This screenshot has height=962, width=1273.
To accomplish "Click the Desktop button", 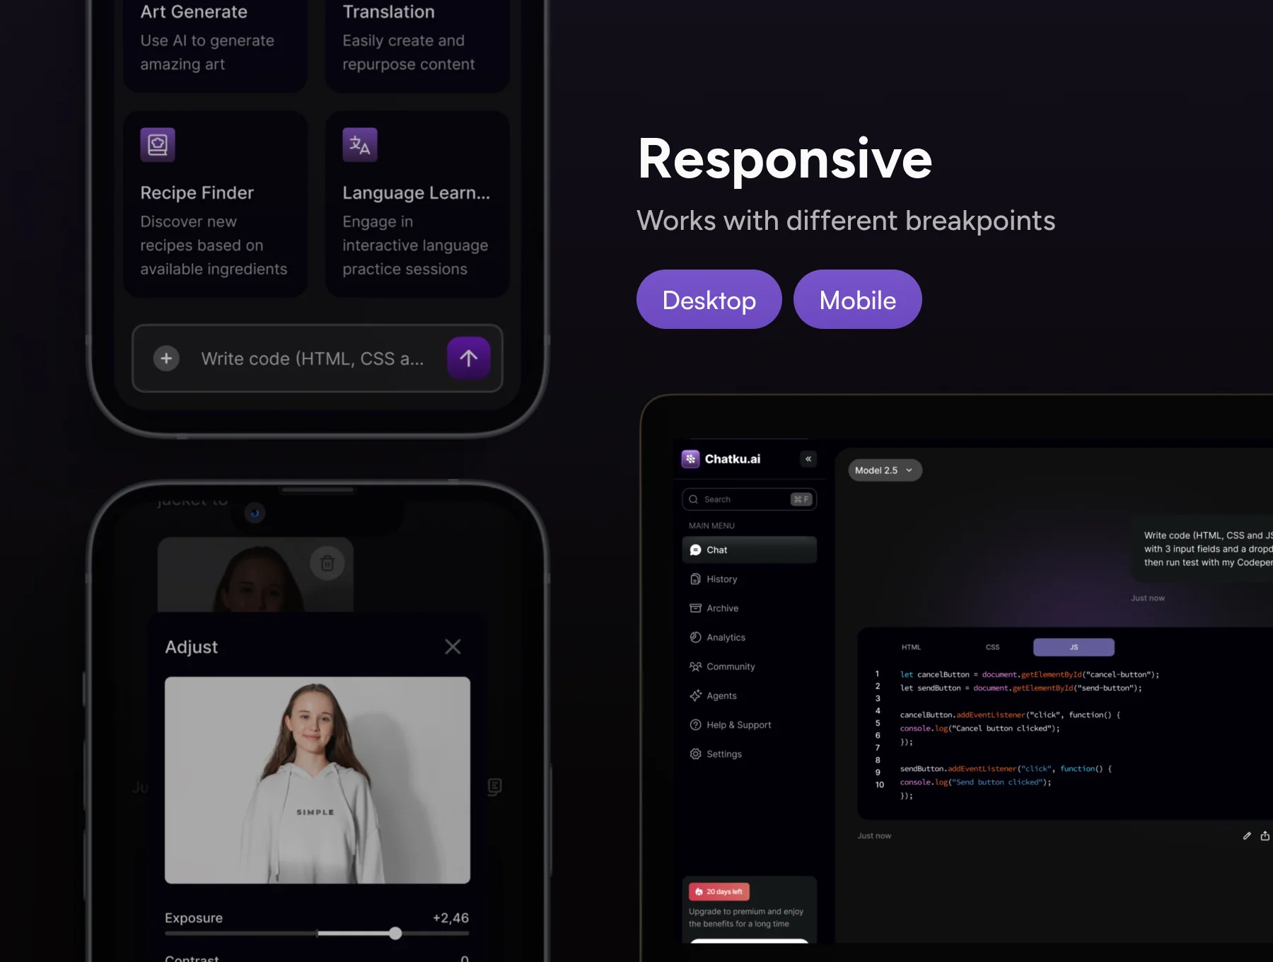I will coord(709,299).
